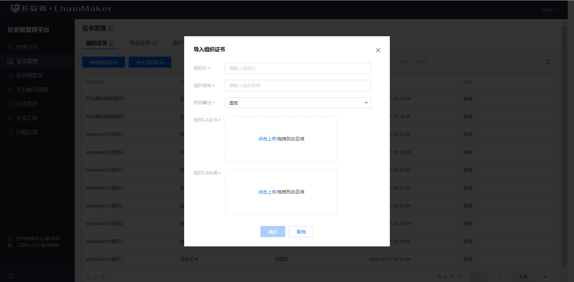574x282 pixels.
Task: Close the import organization certificate dialog
Action: 378,50
